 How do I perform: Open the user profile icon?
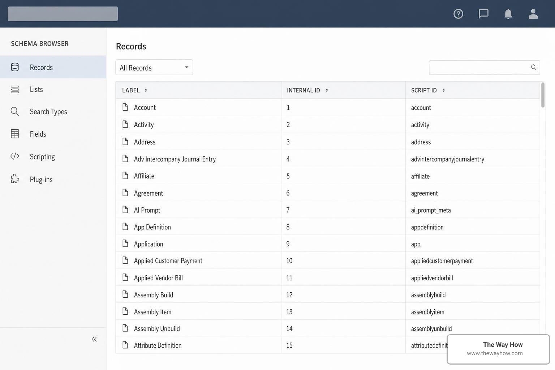pyautogui.click(x=533, y=14)
